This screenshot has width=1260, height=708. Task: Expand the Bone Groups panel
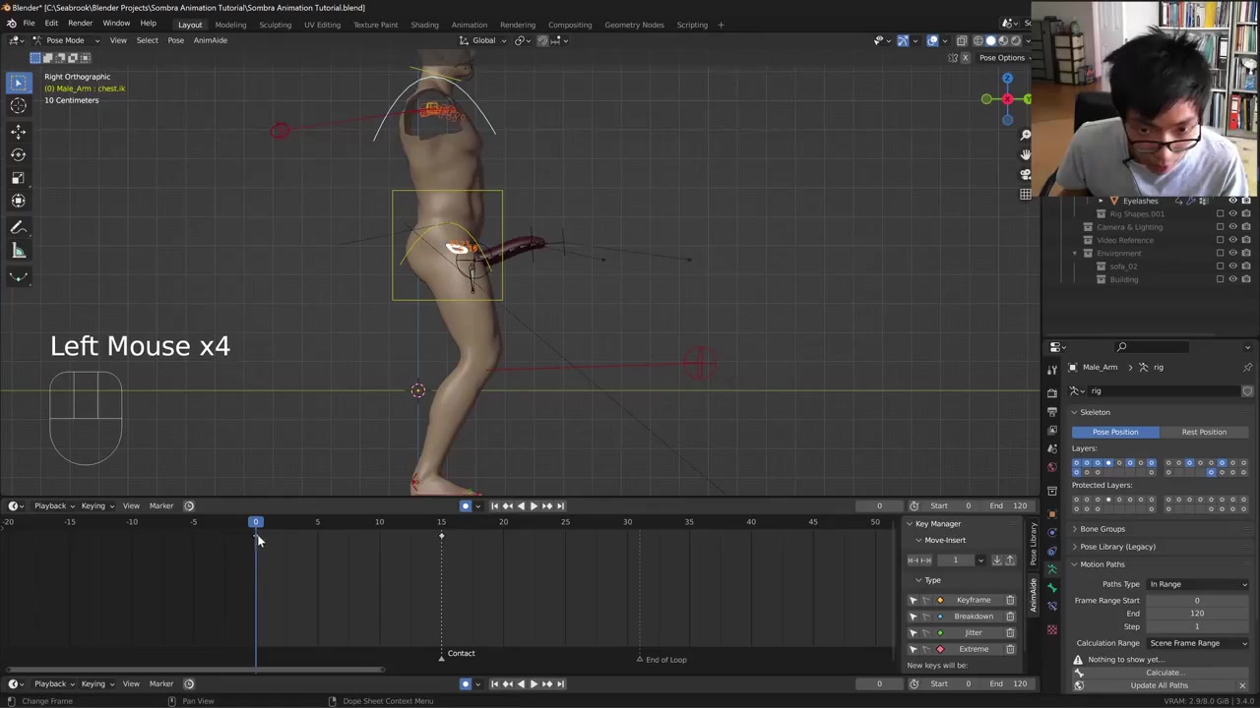point(1102,529)
